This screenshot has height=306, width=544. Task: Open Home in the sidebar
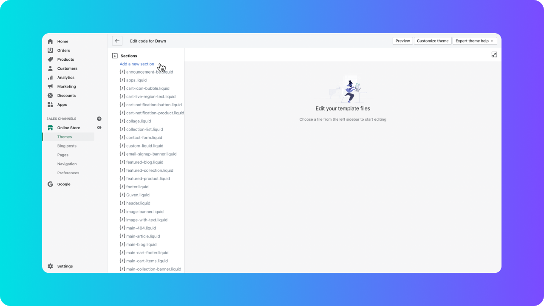click(63, 41)
